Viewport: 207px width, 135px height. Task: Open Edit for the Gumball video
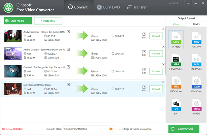pyautogui.click(x=144, y=71)
